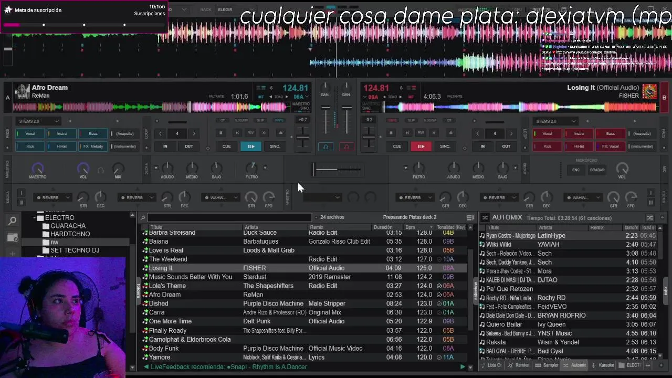Sort by the Artista column header in browser
Image resolution: width=672 pixels, height=378 pixels.
(x=275, y=227)
